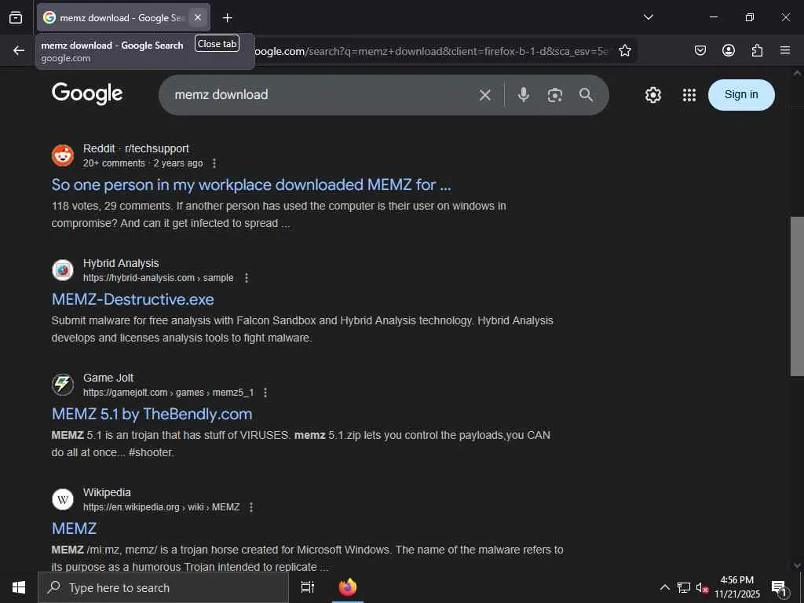Open search by image camera icon
Image resolution: width=804 pixels, height=603 pixels.
click(x=555, y=95)
